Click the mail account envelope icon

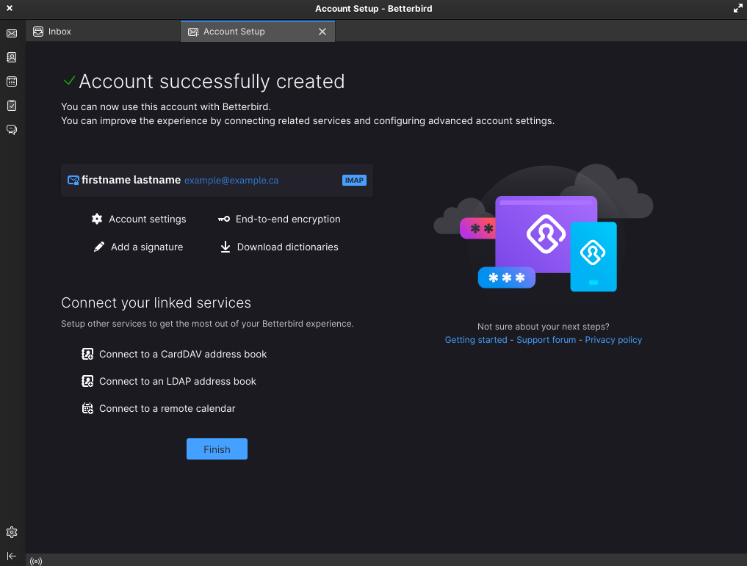point(73,180)
